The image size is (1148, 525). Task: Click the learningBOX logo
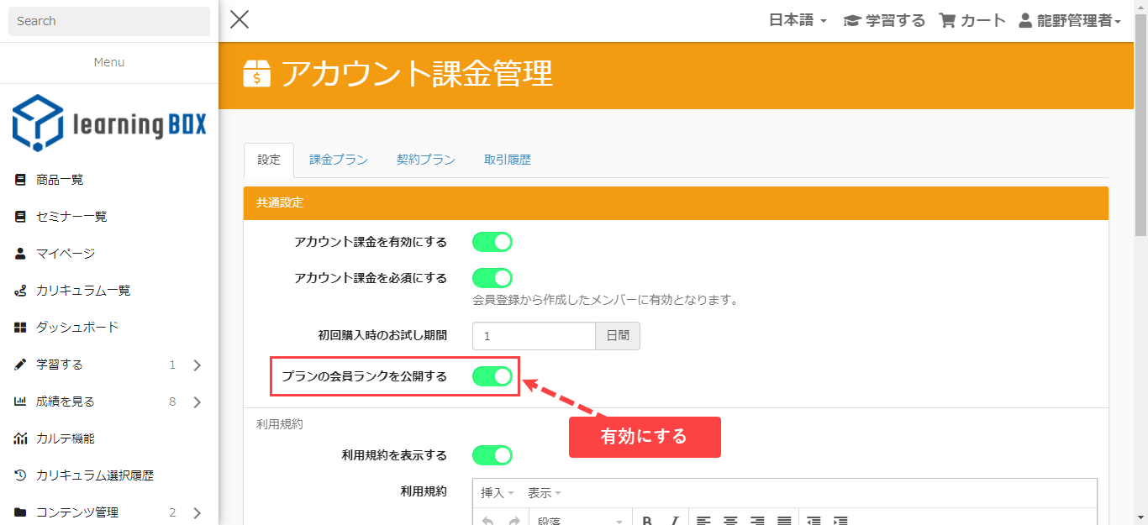(x=108, y=123)
